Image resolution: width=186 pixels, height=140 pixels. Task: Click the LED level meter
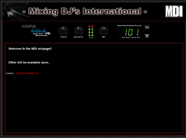click(x=91, y=31)
